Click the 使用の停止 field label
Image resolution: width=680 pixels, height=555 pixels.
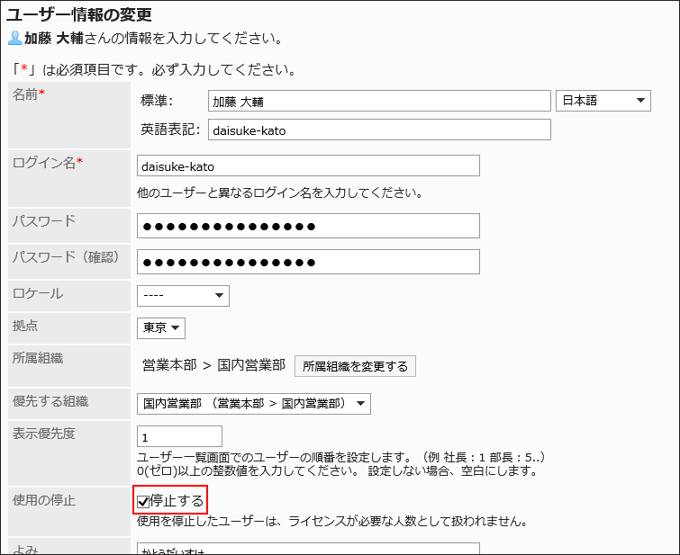pyautogui.click(x=44, y=500)
